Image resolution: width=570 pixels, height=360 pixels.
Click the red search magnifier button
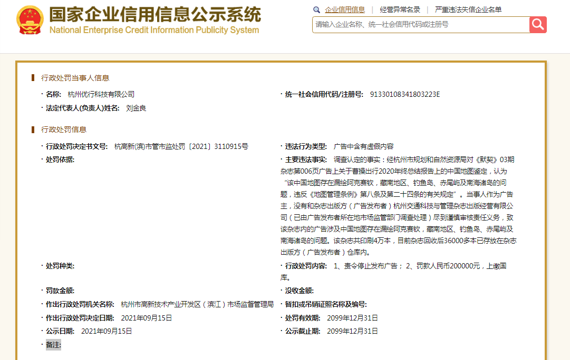[538, 25]
